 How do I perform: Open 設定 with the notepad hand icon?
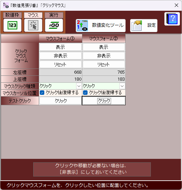(144, 26)
